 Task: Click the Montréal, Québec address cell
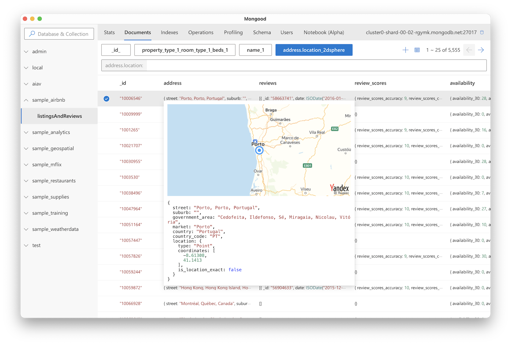point(208,304)
